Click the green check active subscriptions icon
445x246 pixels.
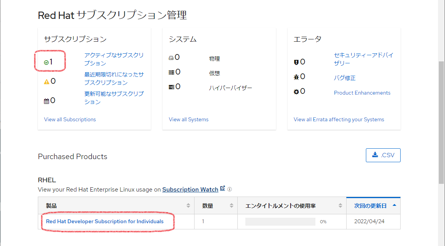pos(46,63)
